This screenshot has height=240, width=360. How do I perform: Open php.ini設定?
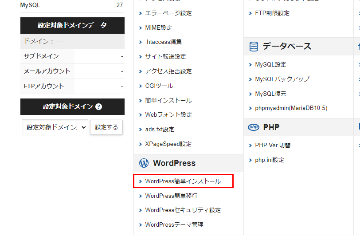(x=270, y=160)
